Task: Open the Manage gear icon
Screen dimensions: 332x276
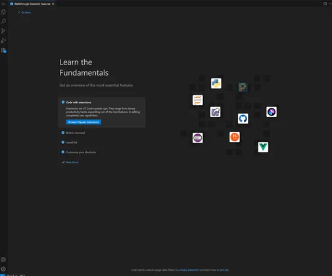Action: click(3, 269)
